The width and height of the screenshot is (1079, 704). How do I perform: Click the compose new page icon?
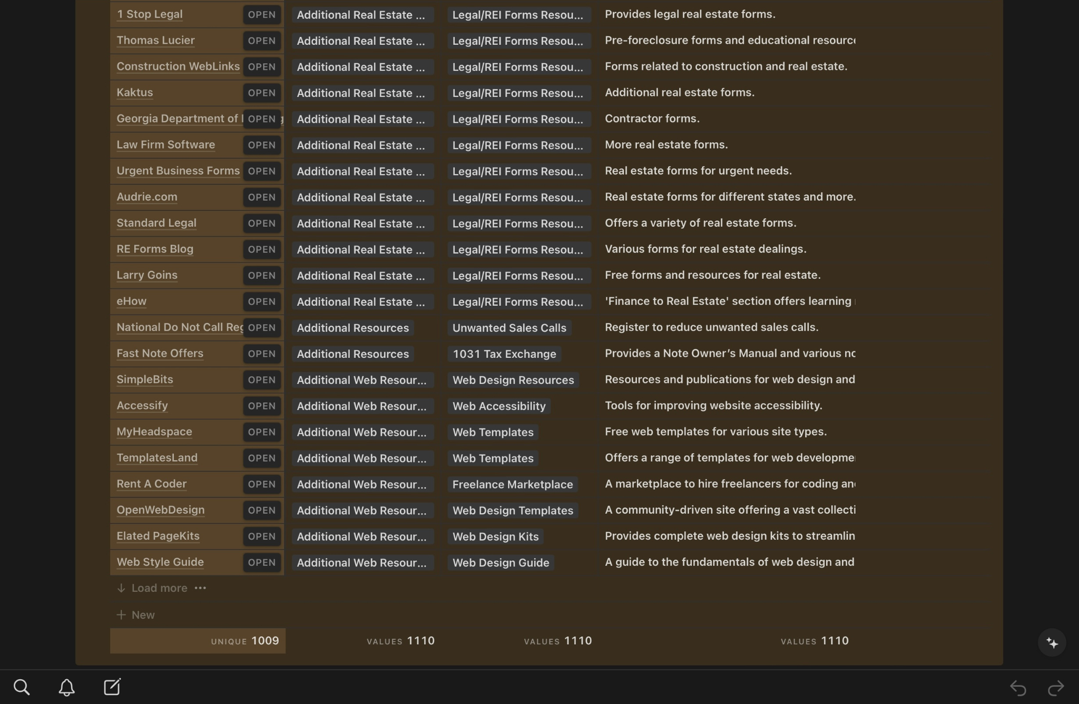pos(112,687)
